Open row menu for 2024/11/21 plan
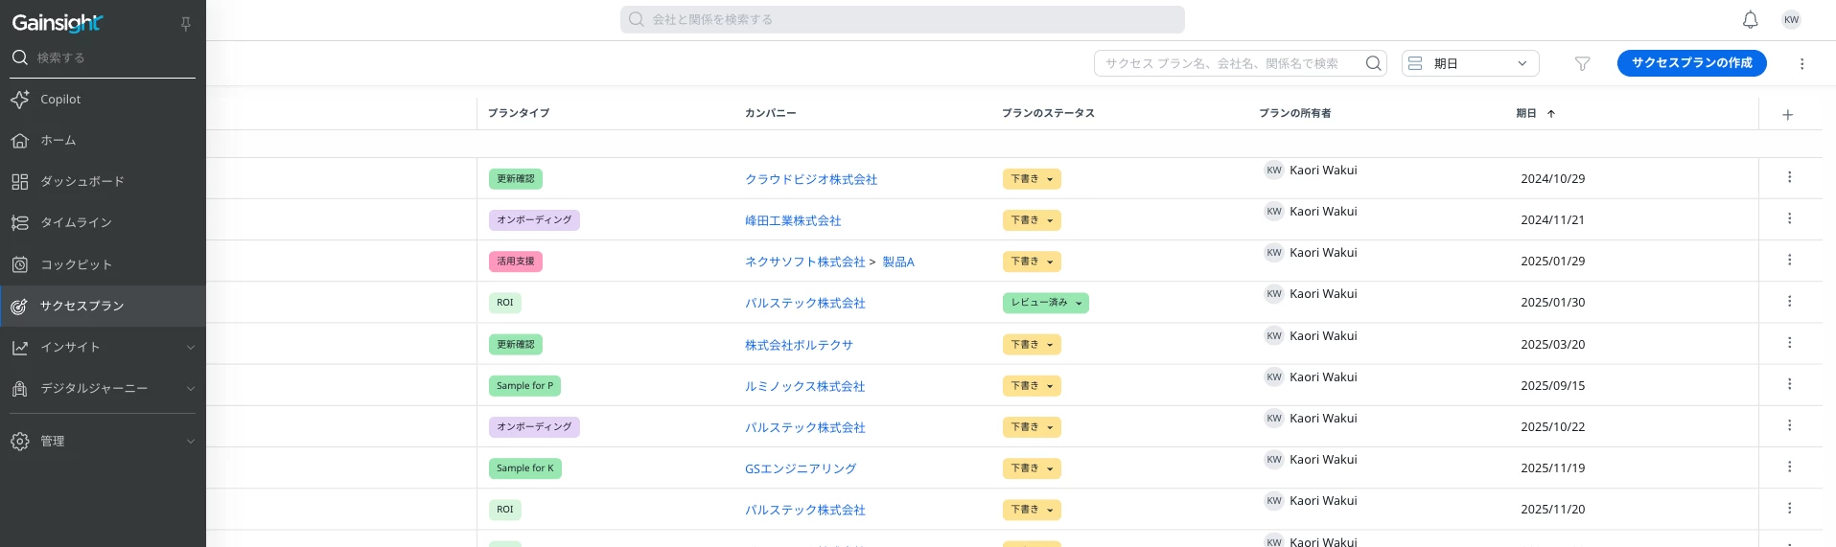Viewport: 1836px width, 547px height. [1789, 218]
